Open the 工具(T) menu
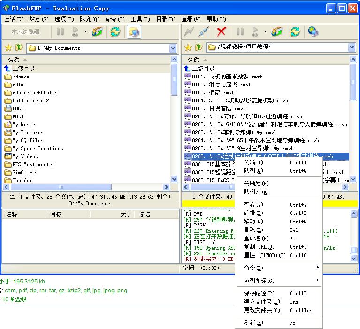 point(140,19)
